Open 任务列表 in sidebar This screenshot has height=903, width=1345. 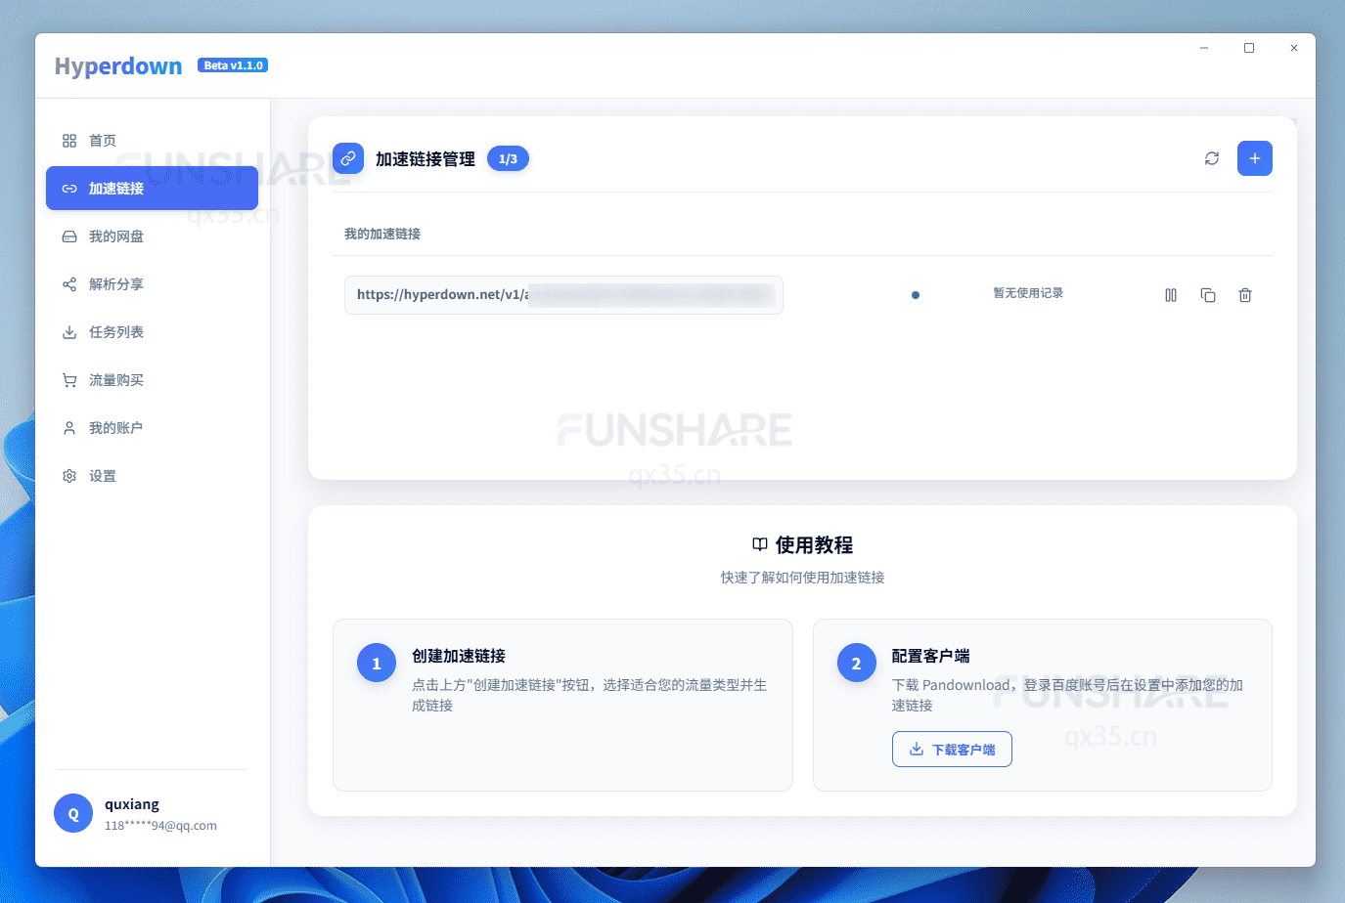[x=152, y=332]
